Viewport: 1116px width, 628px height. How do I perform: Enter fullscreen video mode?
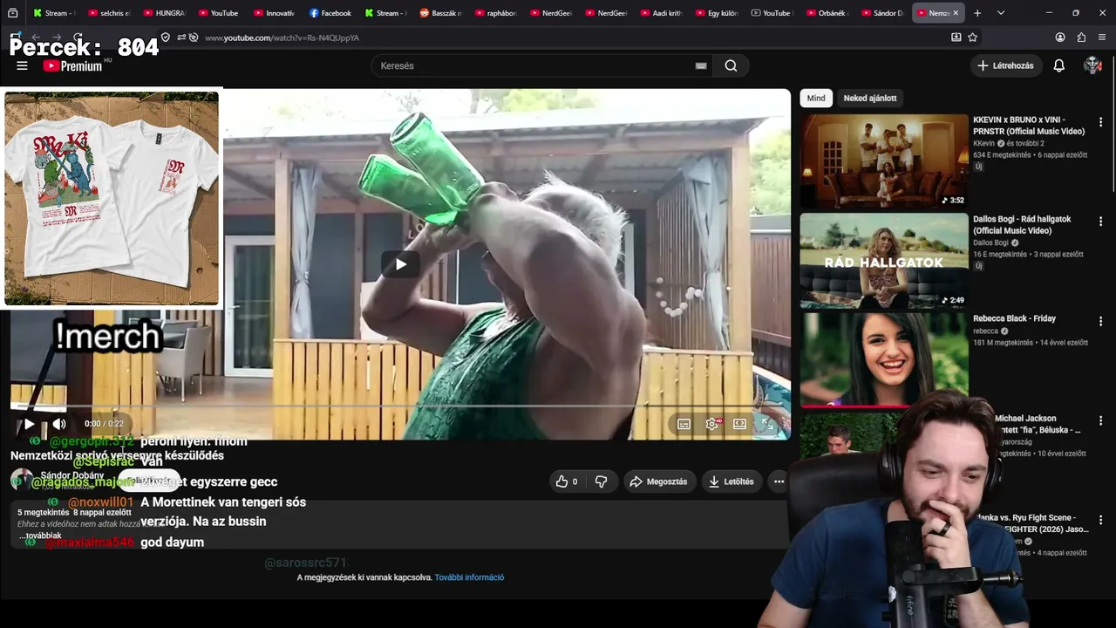(x=767, y=424)
